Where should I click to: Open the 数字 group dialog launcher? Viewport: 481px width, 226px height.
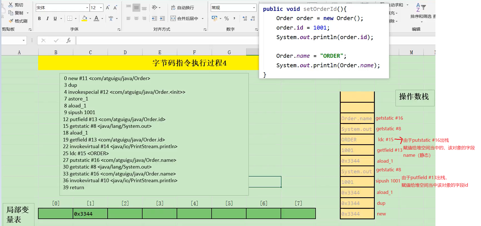(x=256, y=29)
